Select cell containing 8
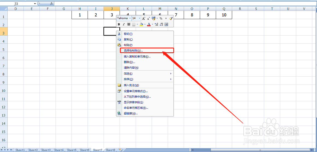This screenshot has width=317, height=152. (192, 15)
